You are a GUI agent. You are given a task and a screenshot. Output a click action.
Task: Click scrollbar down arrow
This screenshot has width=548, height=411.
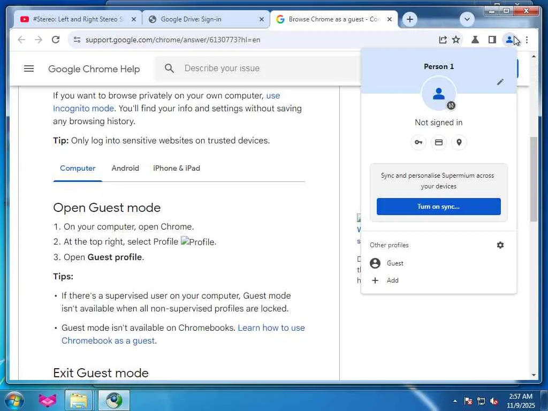pyautogui.click(x=534, y=375)
